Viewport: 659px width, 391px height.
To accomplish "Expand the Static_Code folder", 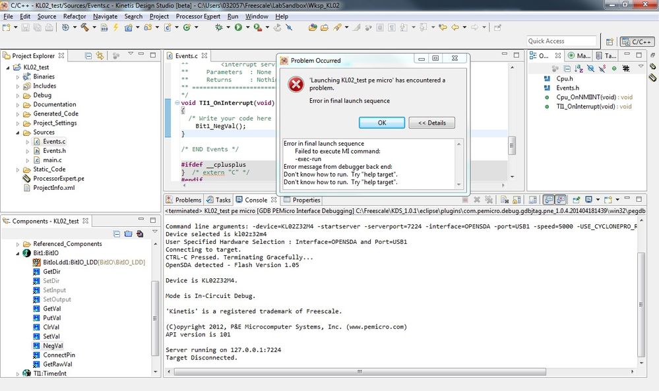I will (18, 169).
